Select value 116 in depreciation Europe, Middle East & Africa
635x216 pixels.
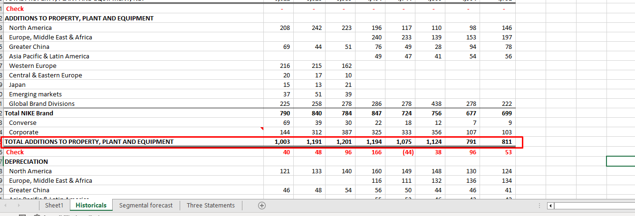376,180
